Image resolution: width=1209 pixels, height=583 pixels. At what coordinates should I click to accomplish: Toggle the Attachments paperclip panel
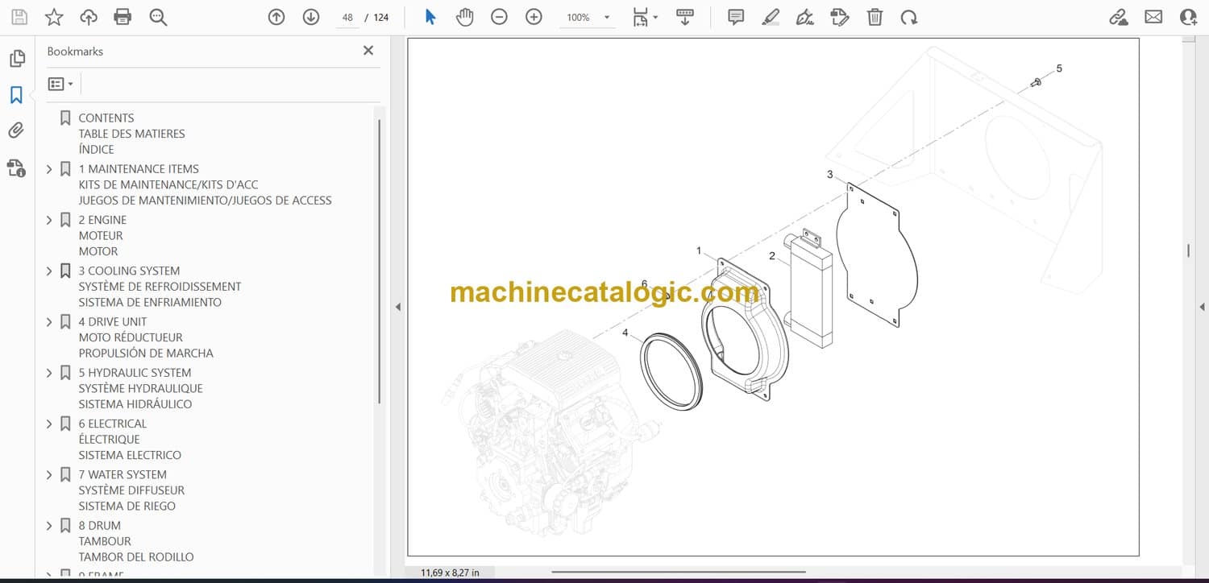pyautogui.click(x=16, y=130)
